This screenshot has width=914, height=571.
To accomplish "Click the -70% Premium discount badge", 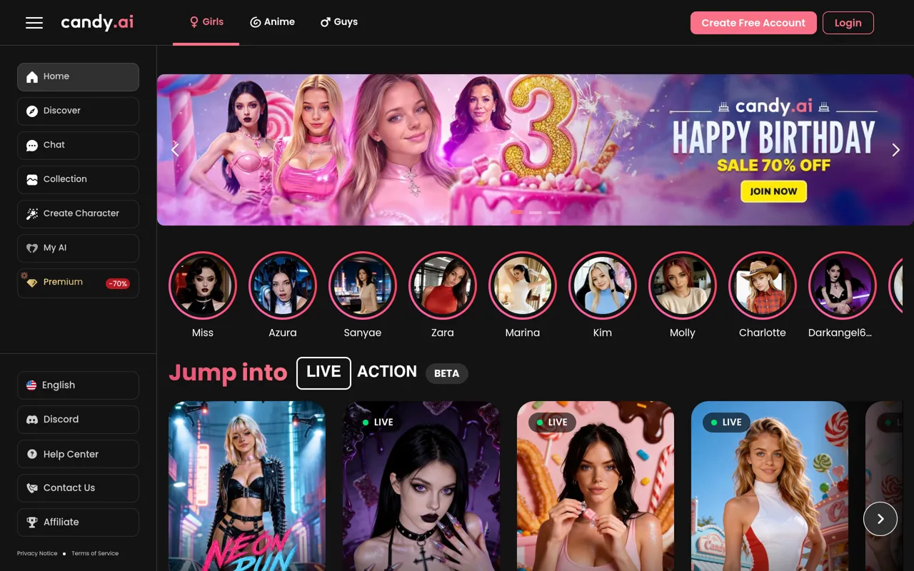I will point(118,283).
